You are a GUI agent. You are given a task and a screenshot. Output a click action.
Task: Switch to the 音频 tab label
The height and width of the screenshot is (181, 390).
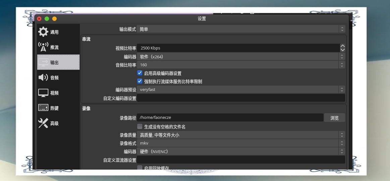tap(54, 78)
